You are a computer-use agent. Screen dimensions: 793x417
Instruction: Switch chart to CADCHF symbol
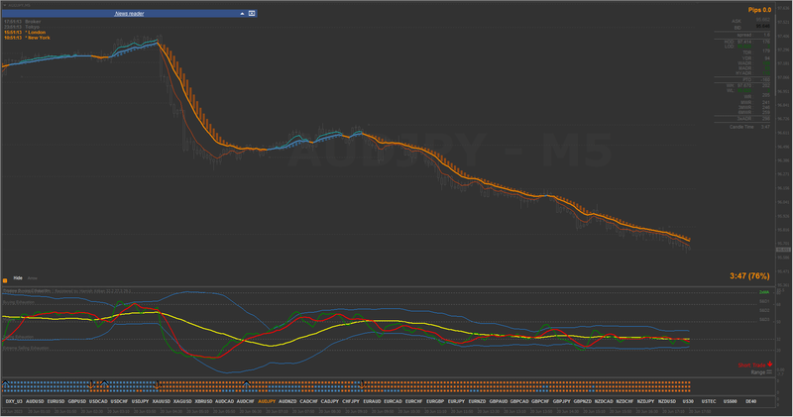pos(308,401)
